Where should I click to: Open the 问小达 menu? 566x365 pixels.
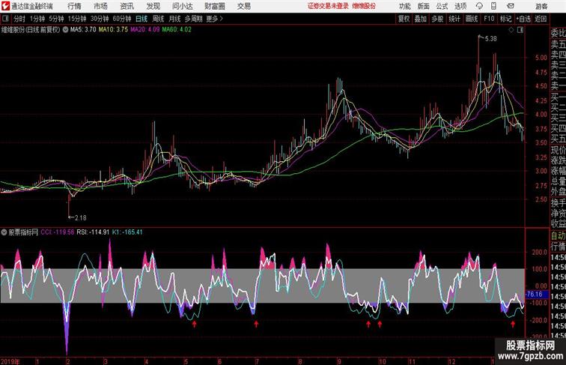coord(183,6)
